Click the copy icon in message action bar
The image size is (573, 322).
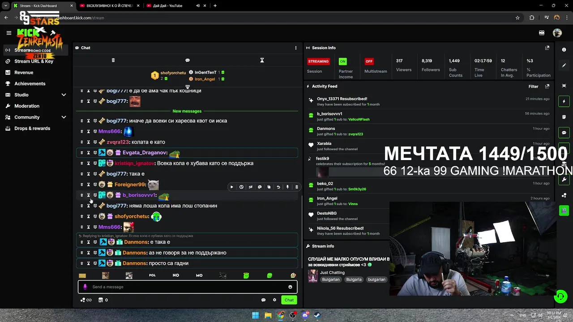coord(269,187)
